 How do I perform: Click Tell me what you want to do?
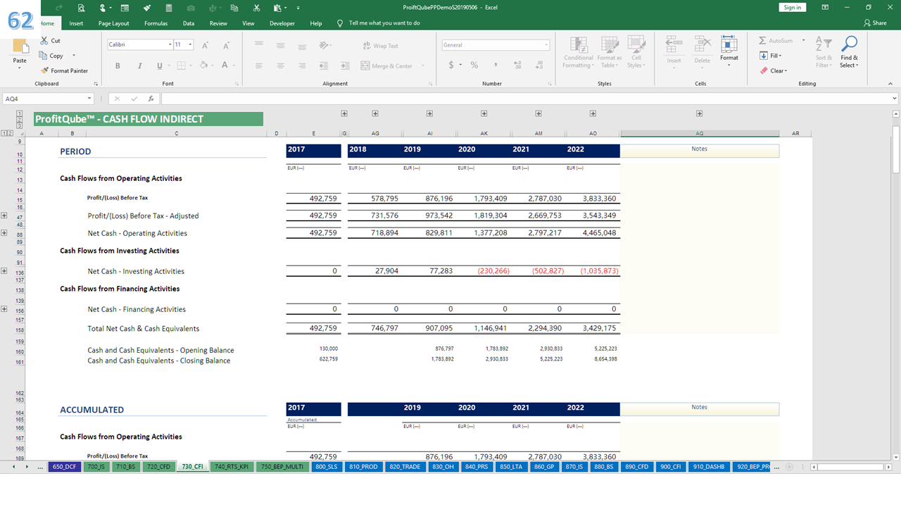tap(384, 23)
